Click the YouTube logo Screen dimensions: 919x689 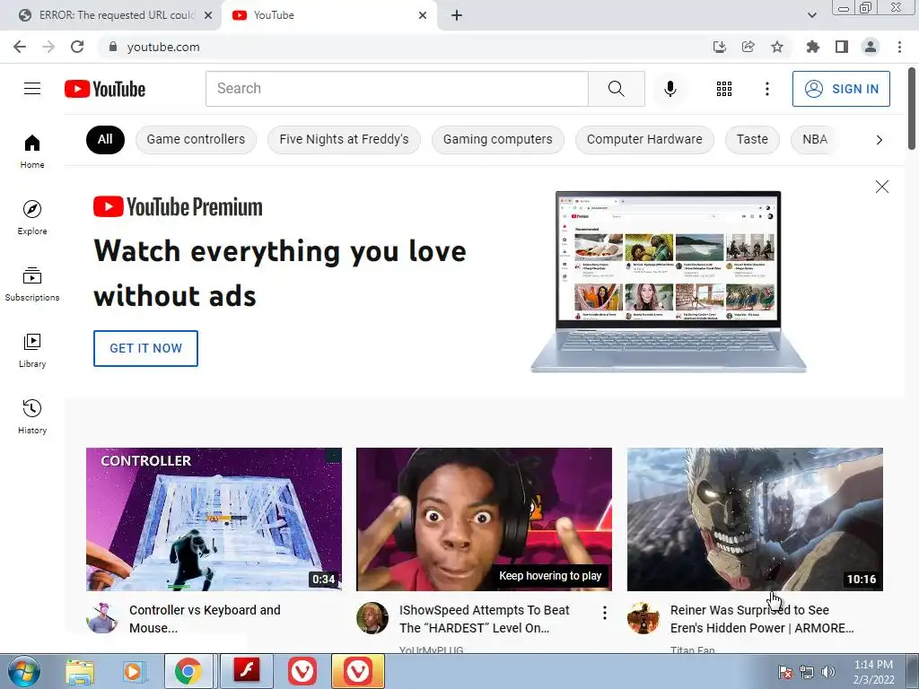point(105,89)
